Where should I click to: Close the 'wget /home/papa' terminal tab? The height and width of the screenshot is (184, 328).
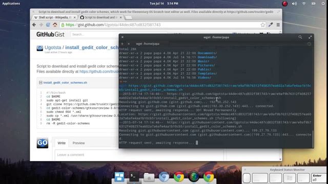129,44
